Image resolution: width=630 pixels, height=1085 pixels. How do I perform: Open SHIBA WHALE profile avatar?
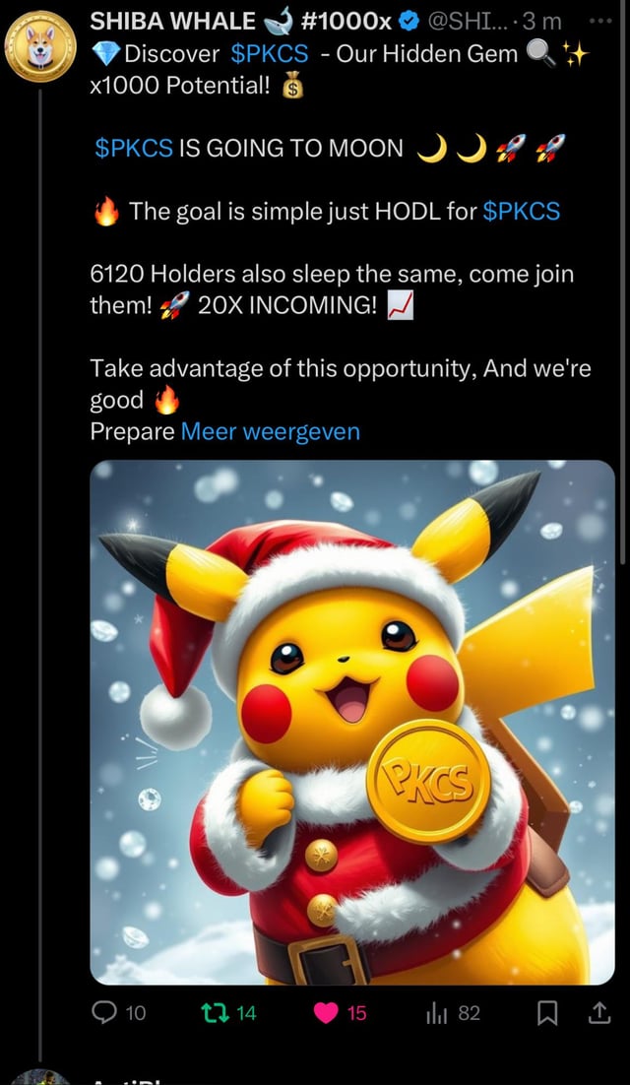click(39, 46)
